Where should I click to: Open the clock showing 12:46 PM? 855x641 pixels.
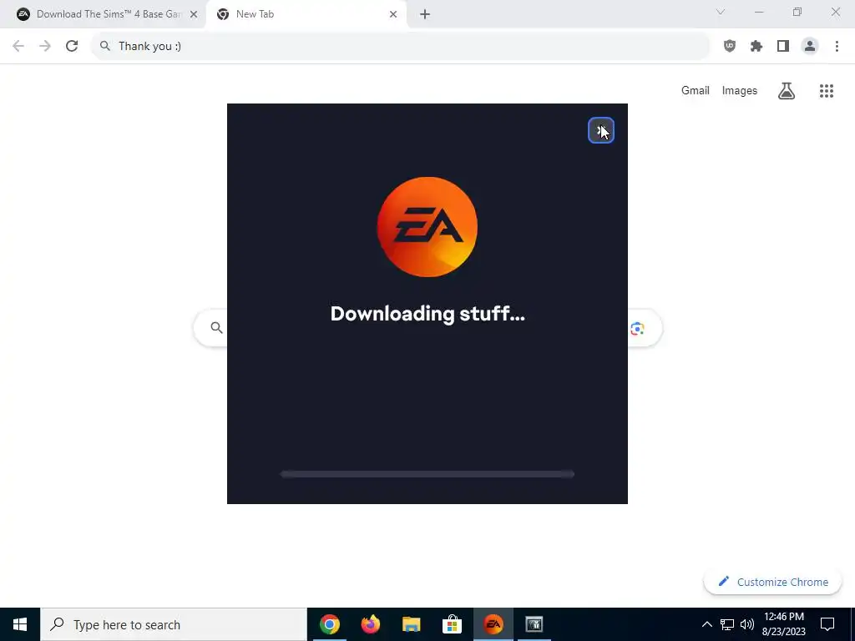point(783,624)
